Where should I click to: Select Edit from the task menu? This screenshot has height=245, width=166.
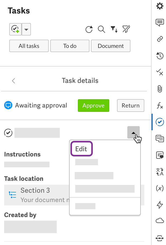[81, 149]
